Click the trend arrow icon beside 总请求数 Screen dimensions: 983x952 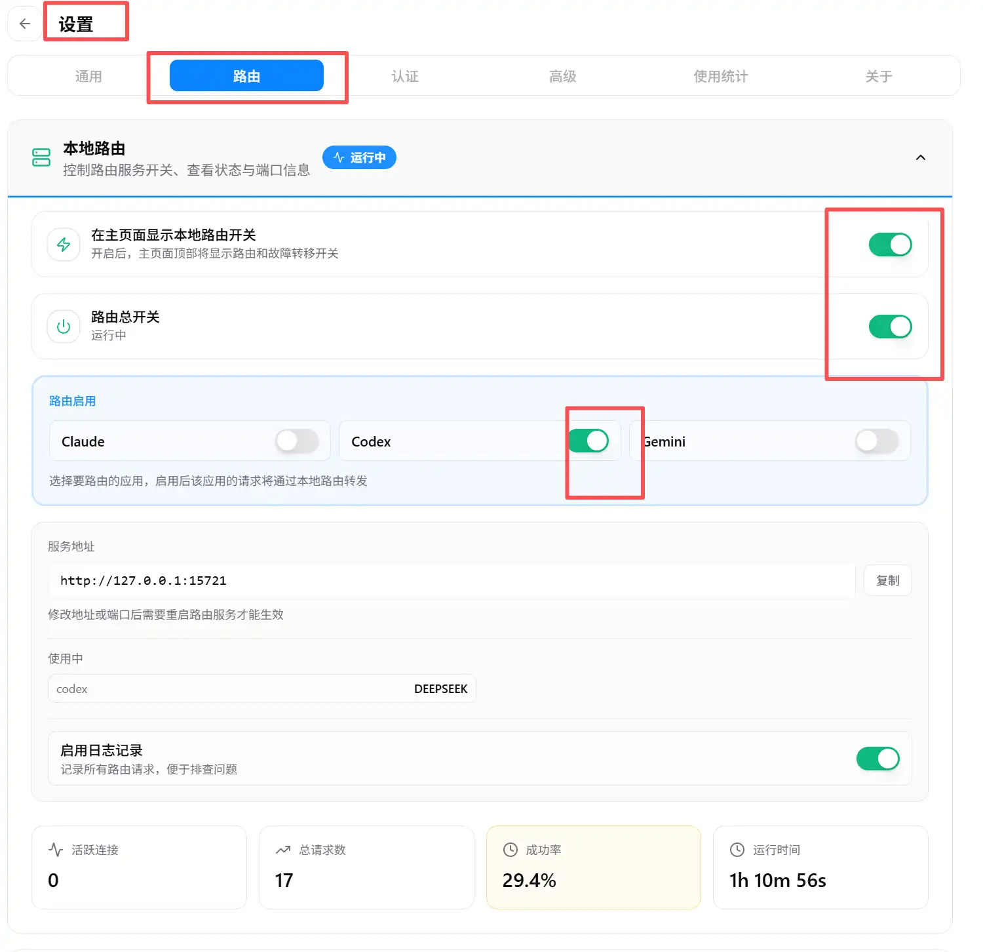[x=283, y=850]
